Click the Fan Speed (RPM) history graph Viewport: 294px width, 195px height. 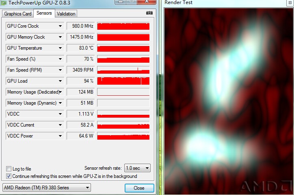pyautogui.click(x=123, y=70)
